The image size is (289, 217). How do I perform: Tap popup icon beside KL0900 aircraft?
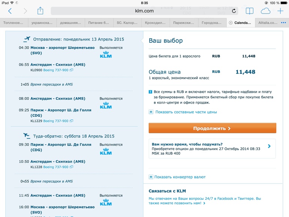point(71,70)
